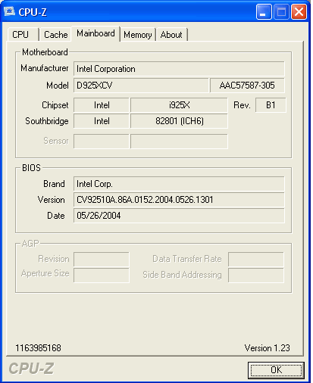Click the number 1163985168
This screenshot has width=313, height=383.
[x=38, y=348]
